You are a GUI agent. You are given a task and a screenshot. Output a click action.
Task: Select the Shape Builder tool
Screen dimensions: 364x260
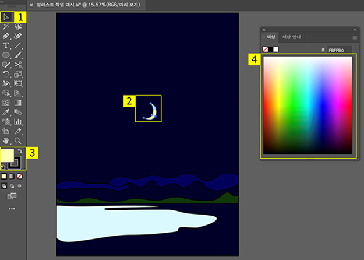pyautogui.click(x=6, y=93)
